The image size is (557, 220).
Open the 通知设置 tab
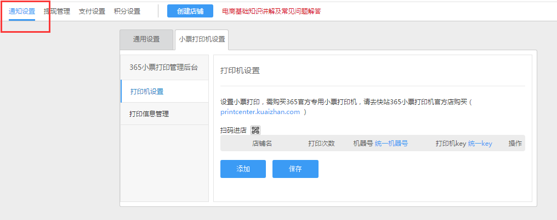[22, 11]
